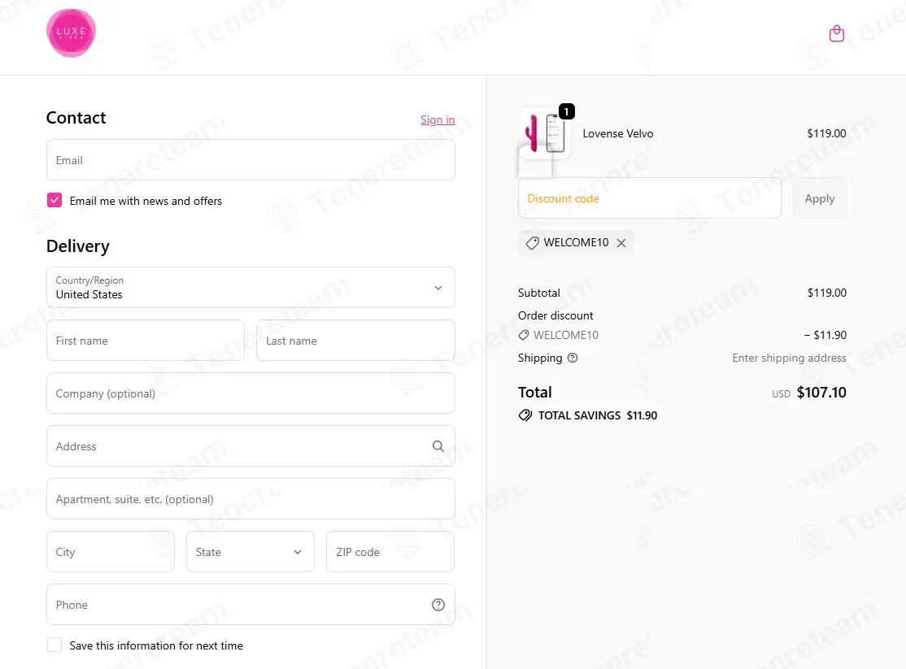Click into the First name field
The width and height of the screenshot is (906, 669).
point(146,341)
